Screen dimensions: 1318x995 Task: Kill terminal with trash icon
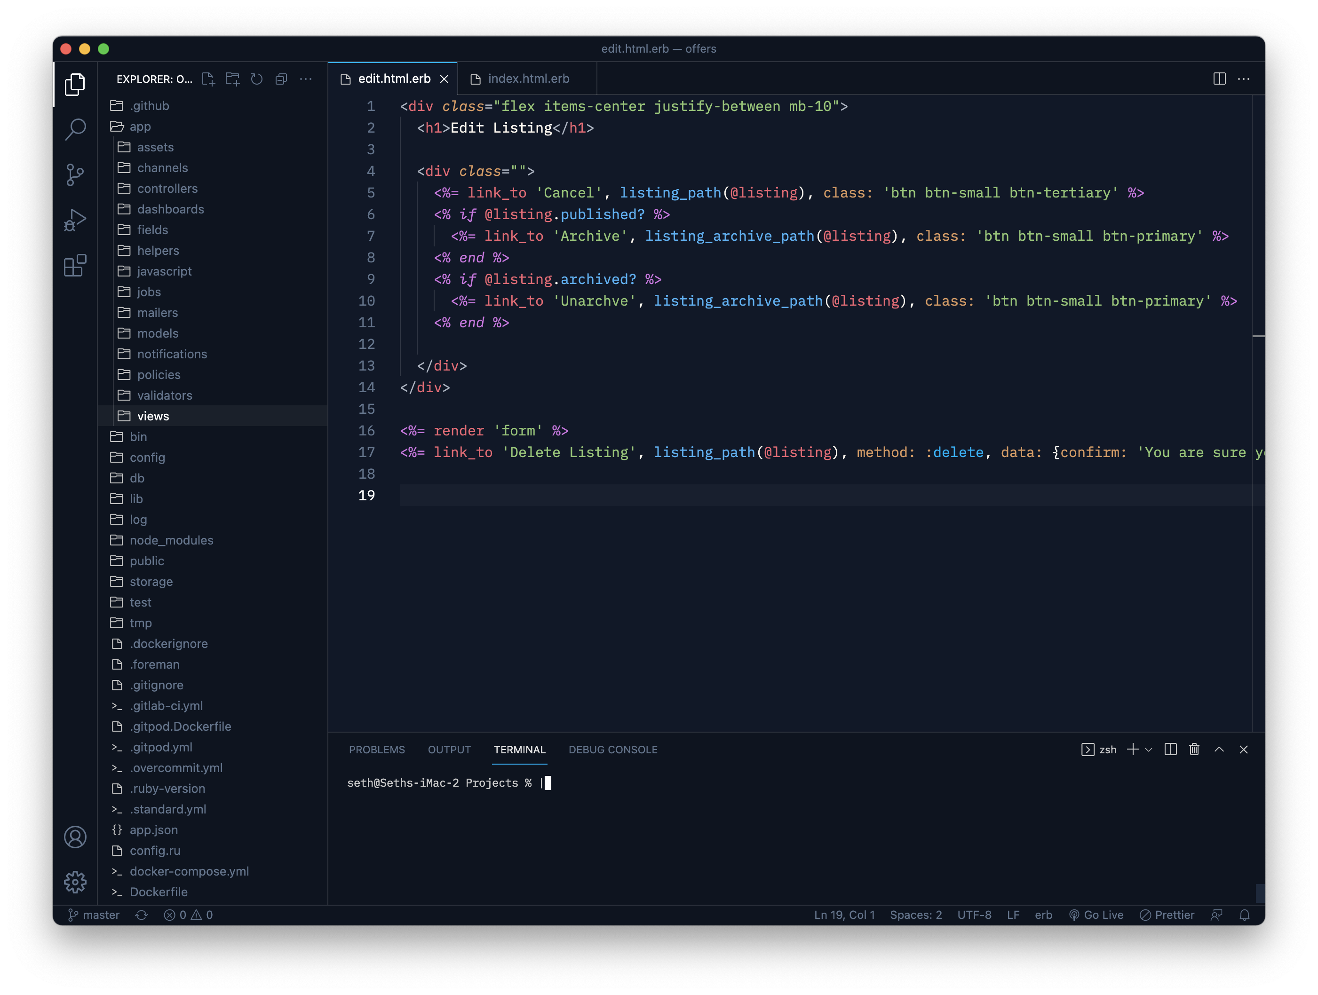[1194, 750]
